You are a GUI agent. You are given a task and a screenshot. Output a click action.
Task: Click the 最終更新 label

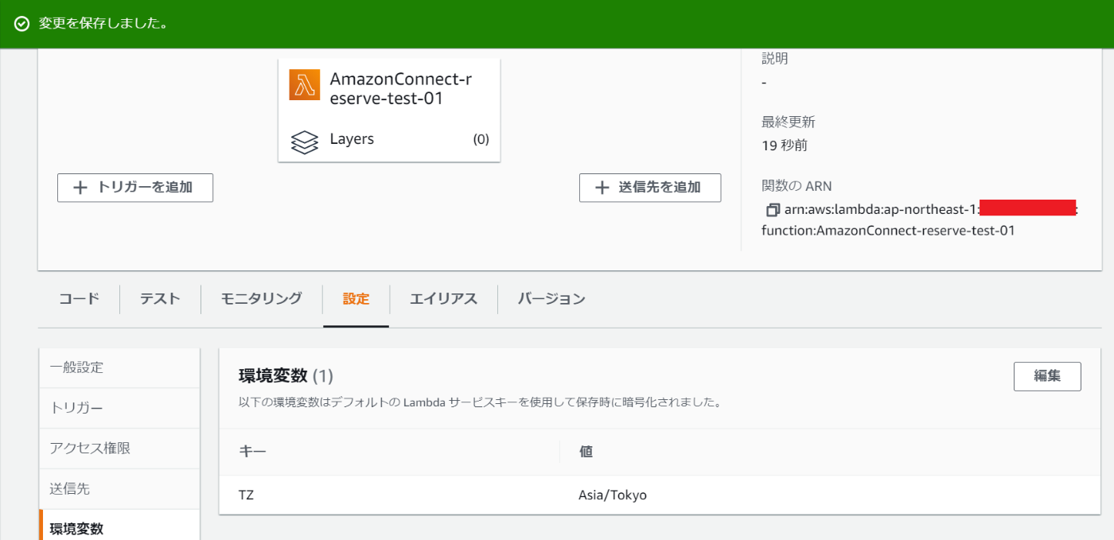point(789,122)
